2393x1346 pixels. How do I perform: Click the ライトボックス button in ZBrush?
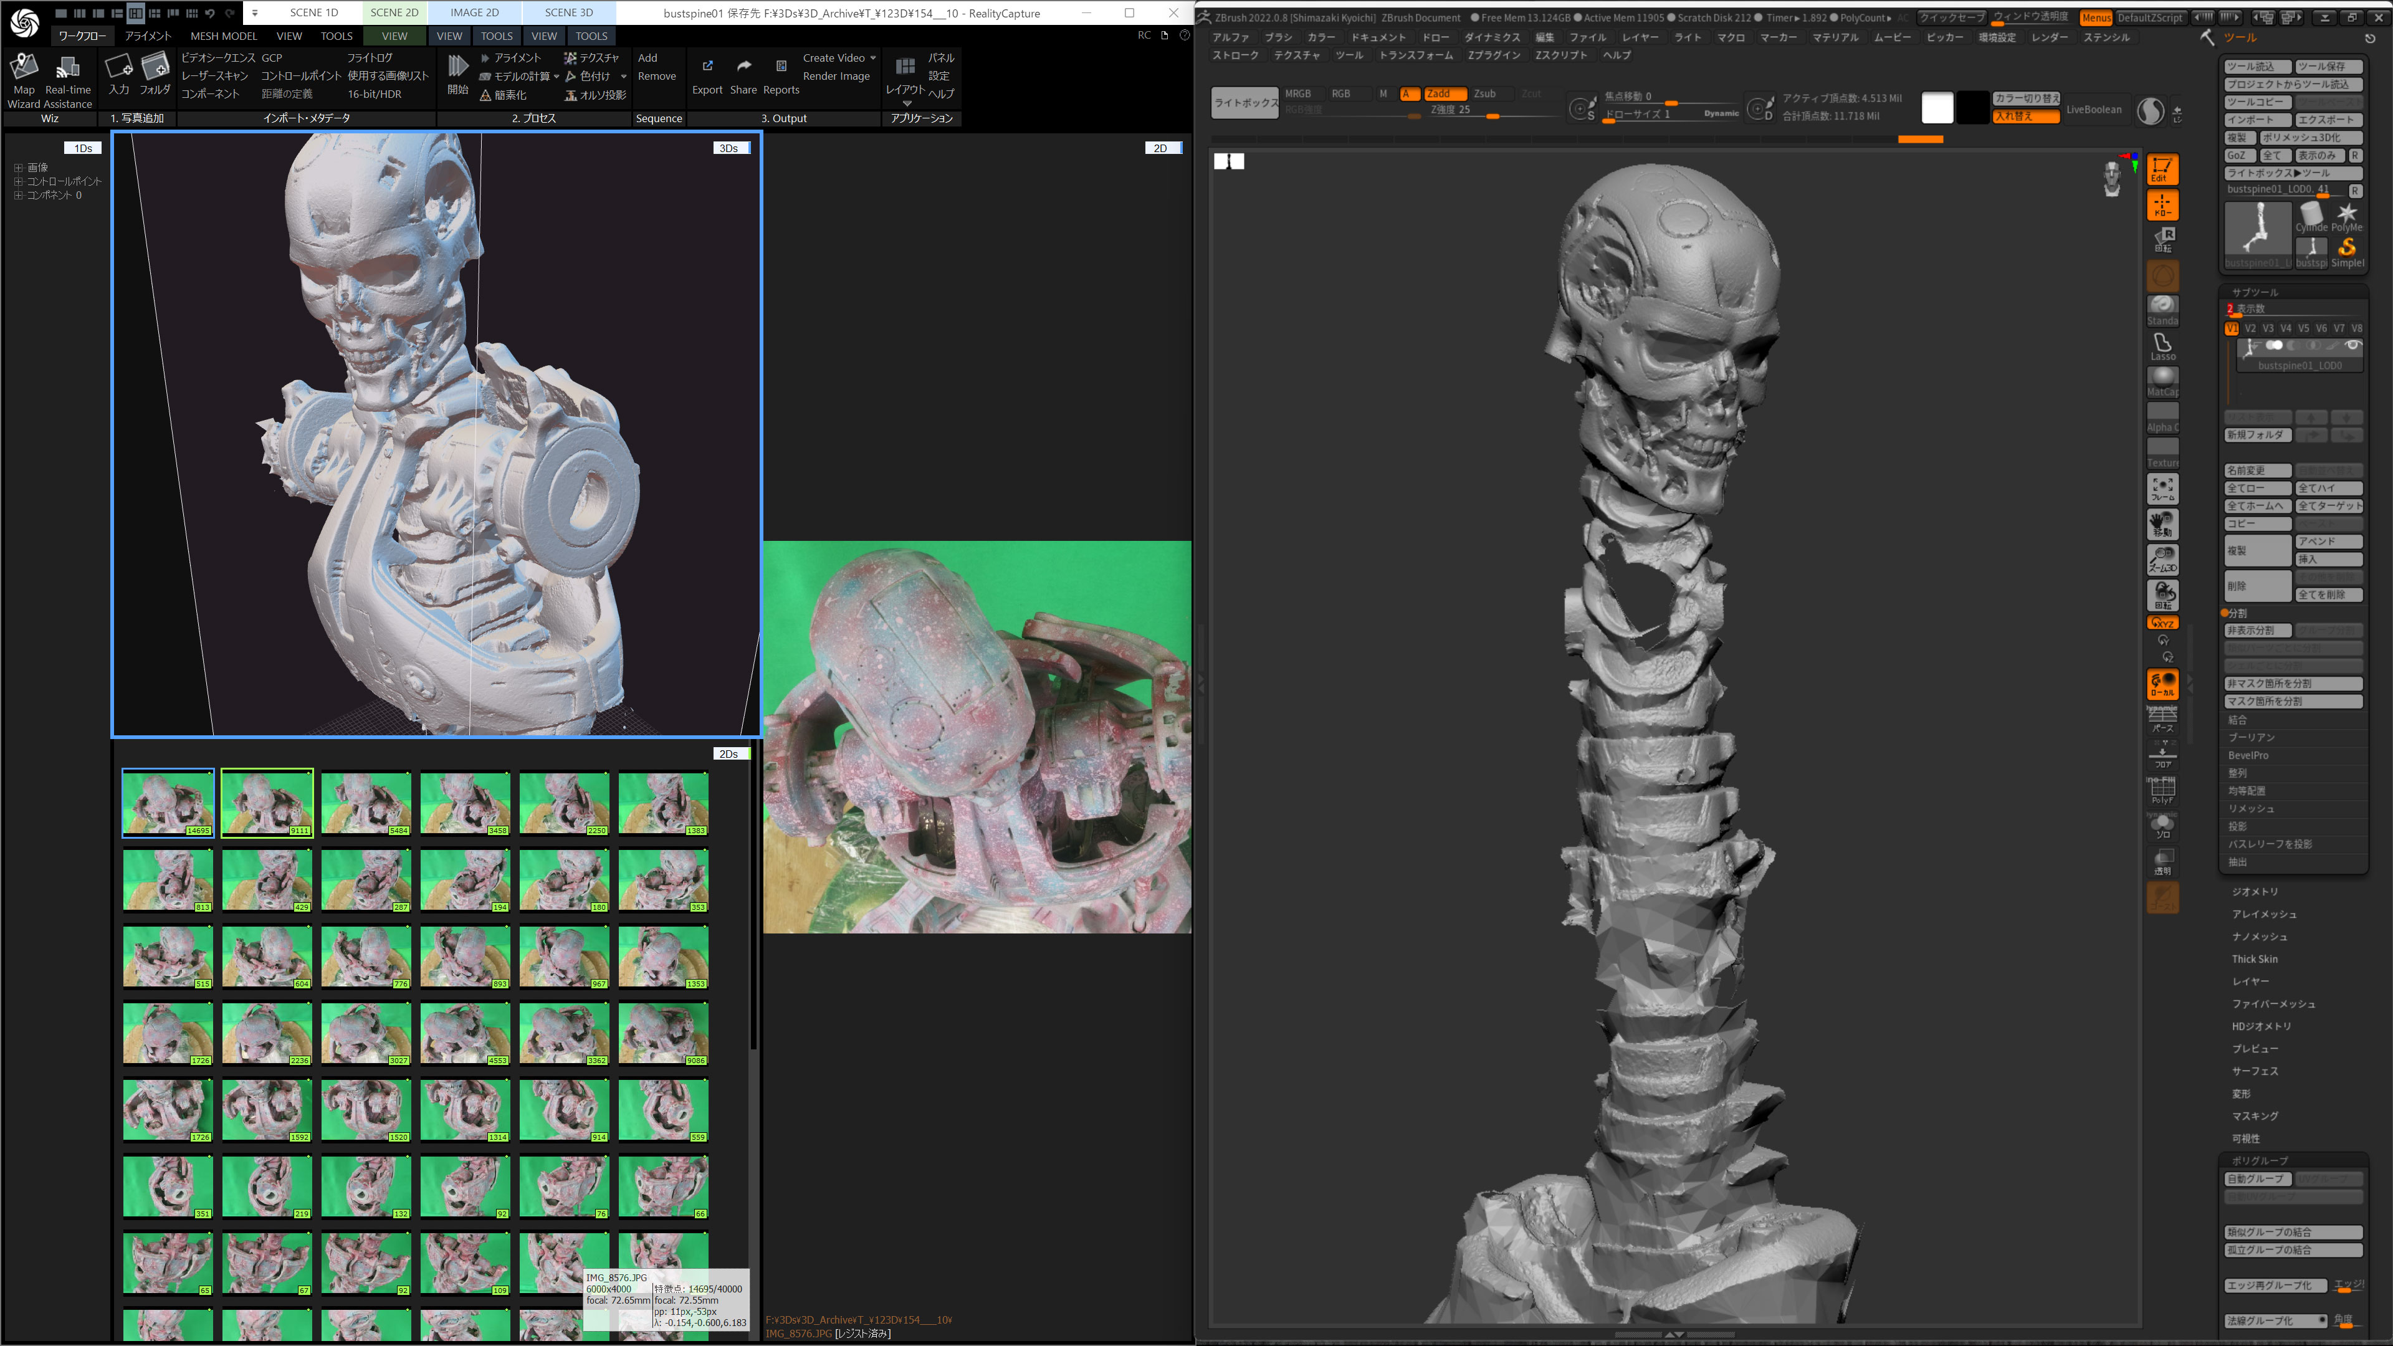tap(1245, 102)
